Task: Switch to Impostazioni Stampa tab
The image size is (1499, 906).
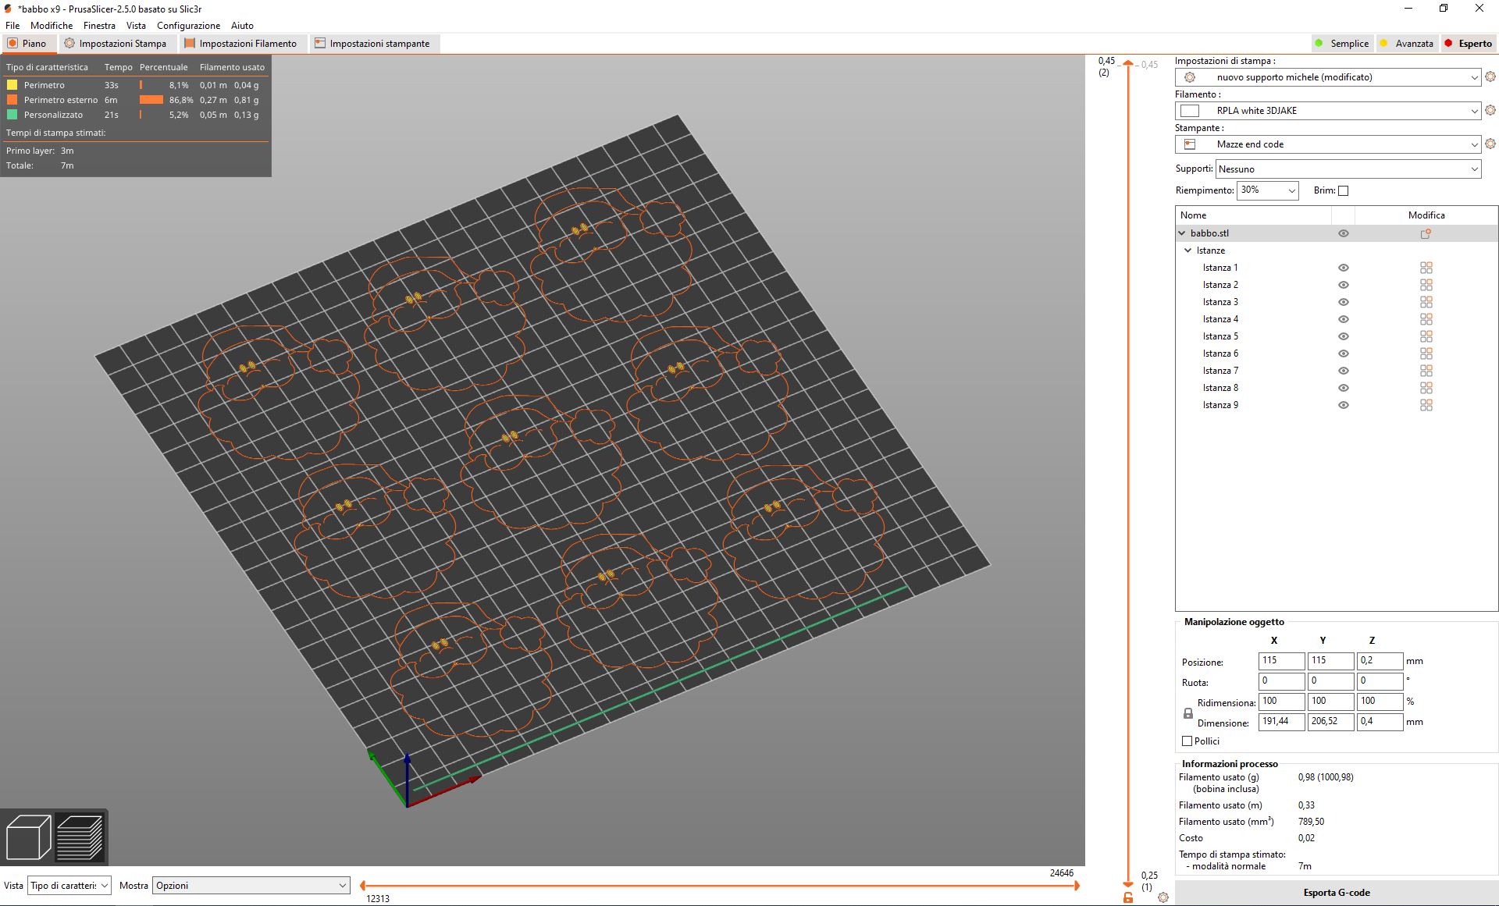Action: pos(116,44)
